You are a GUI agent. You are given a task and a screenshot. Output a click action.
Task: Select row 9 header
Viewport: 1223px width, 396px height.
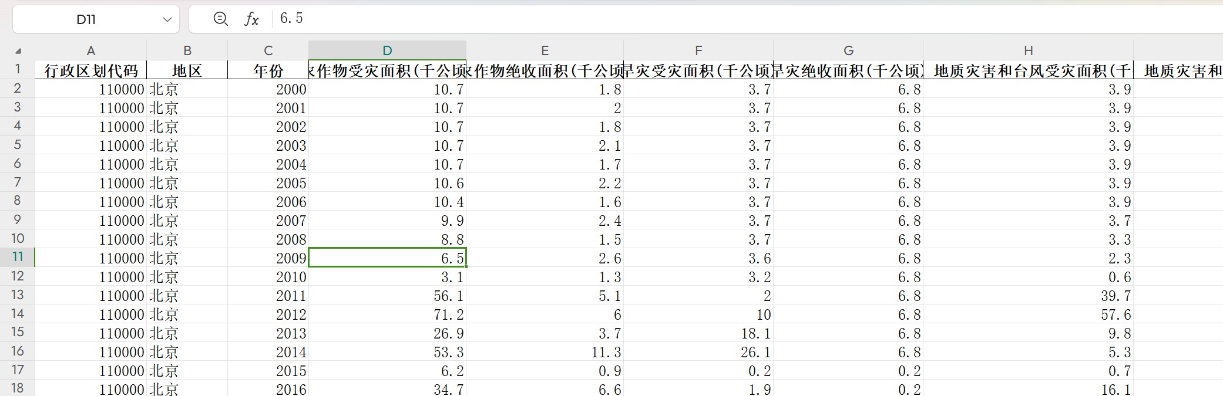tap(18, 219)
